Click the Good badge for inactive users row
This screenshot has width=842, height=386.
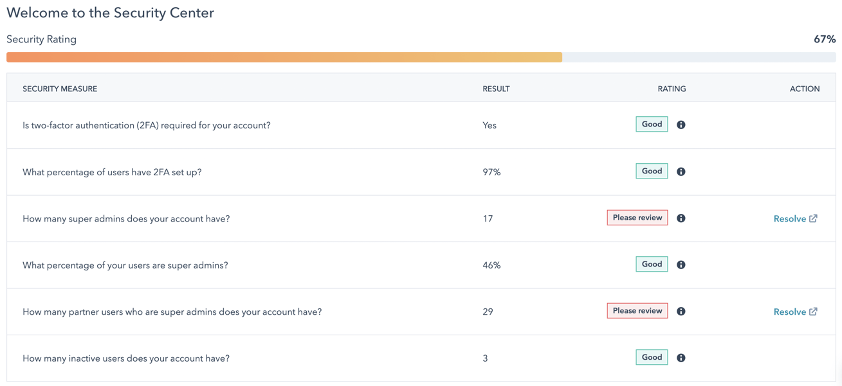pyautogui.click(x=651, y=357)
